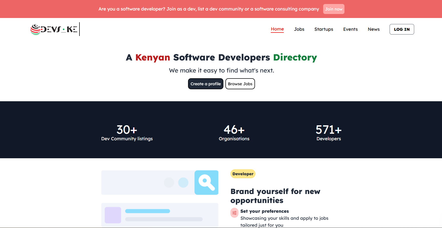This screenshot has width=442, height=228.
Task: Navigate to Events
Action: (x=350, y=29)
